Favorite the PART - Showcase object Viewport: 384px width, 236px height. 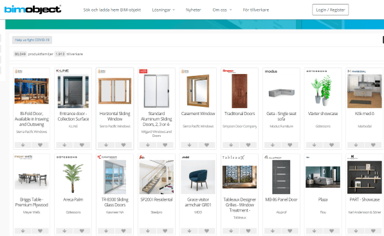coord(373,231)
